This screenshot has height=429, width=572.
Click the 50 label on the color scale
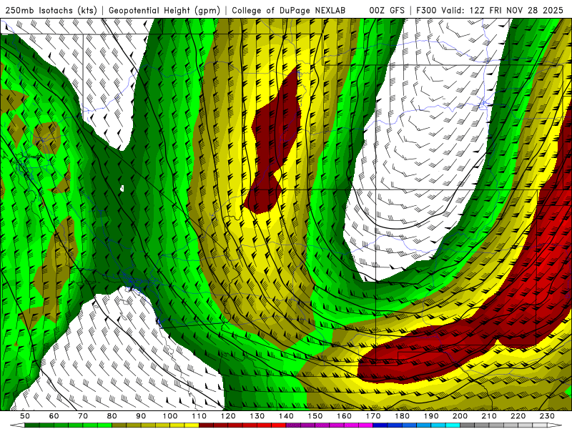(25, 416)
